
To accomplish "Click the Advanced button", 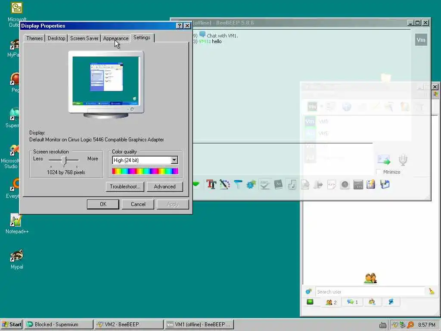I will pyautogui.click(x=165, y=187).
